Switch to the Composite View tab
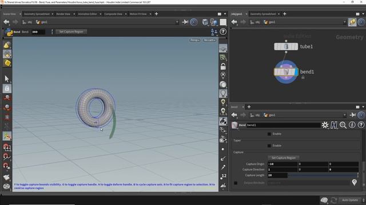The image size is (366, 205). click(x=113, y=14)
